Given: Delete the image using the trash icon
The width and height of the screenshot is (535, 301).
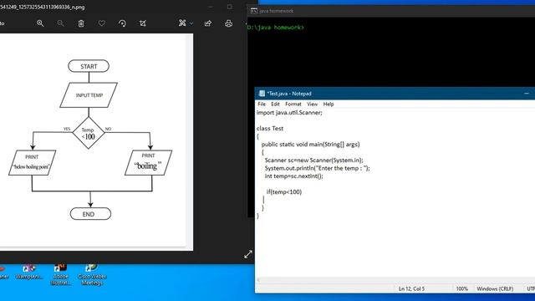Looking at the screenshot, I should click(x=81, y=23).
